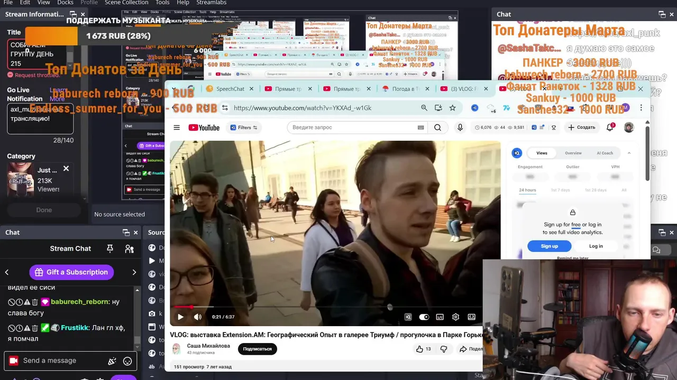Timeout baburech_reborn with the clock icon
This screenshot has width=677, height=380.
[19, 302]
